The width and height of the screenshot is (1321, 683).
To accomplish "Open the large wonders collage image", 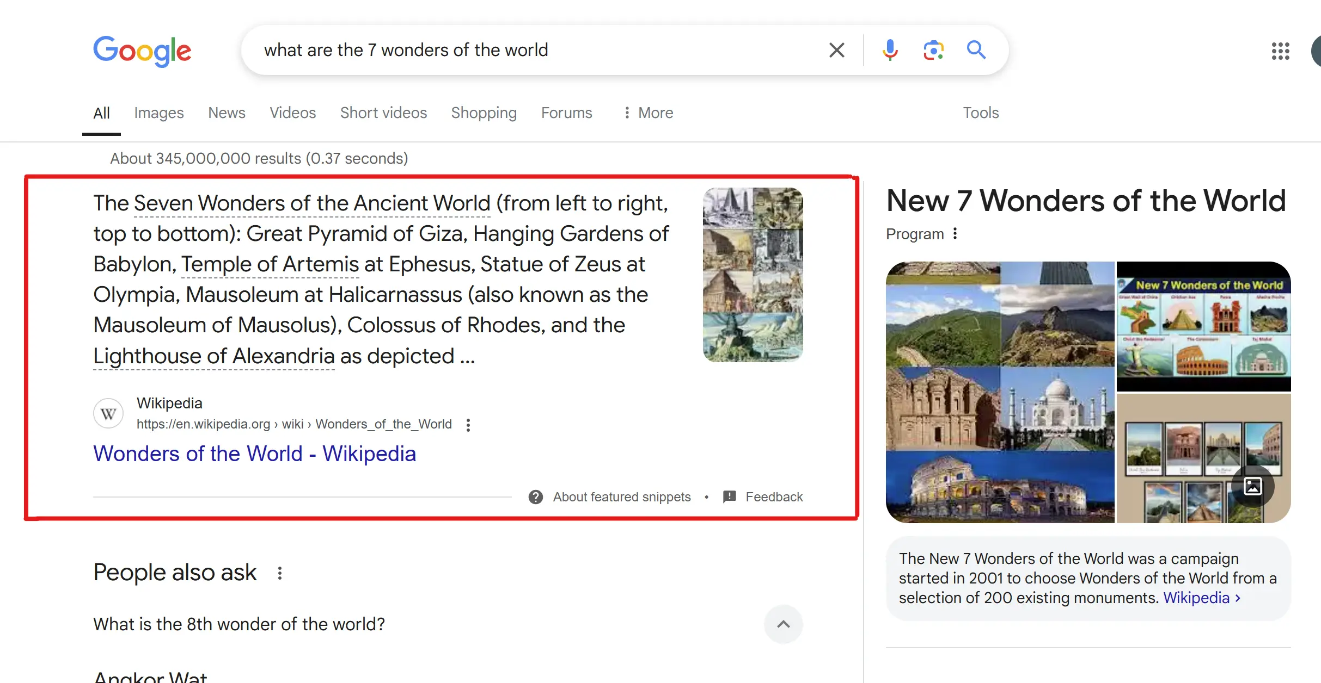I will pos(1000,392).
